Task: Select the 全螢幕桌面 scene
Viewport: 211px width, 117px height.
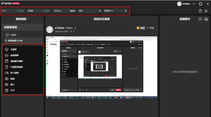Action: 22,27
